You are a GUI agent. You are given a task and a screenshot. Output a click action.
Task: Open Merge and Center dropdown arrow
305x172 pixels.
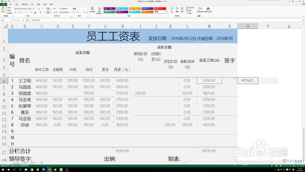point(71,12)
